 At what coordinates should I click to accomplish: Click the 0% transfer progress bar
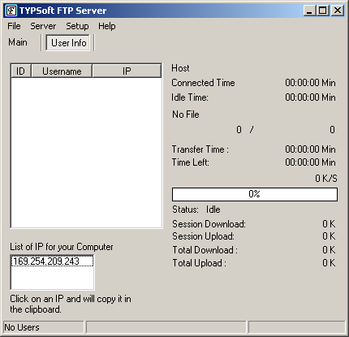click(255, 194)
